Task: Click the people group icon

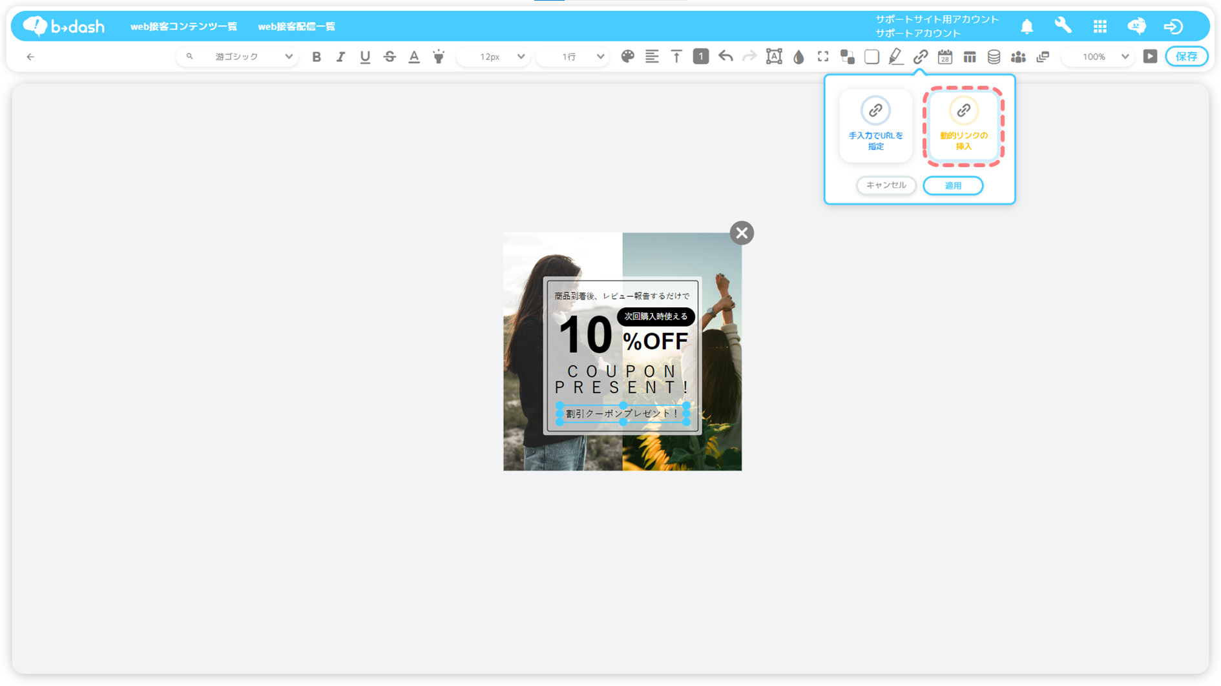Action: (1018, 57)
